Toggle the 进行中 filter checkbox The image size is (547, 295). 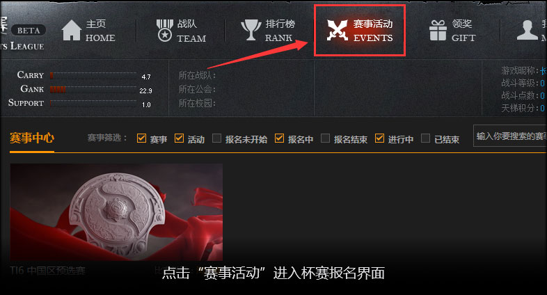point(379,138)
